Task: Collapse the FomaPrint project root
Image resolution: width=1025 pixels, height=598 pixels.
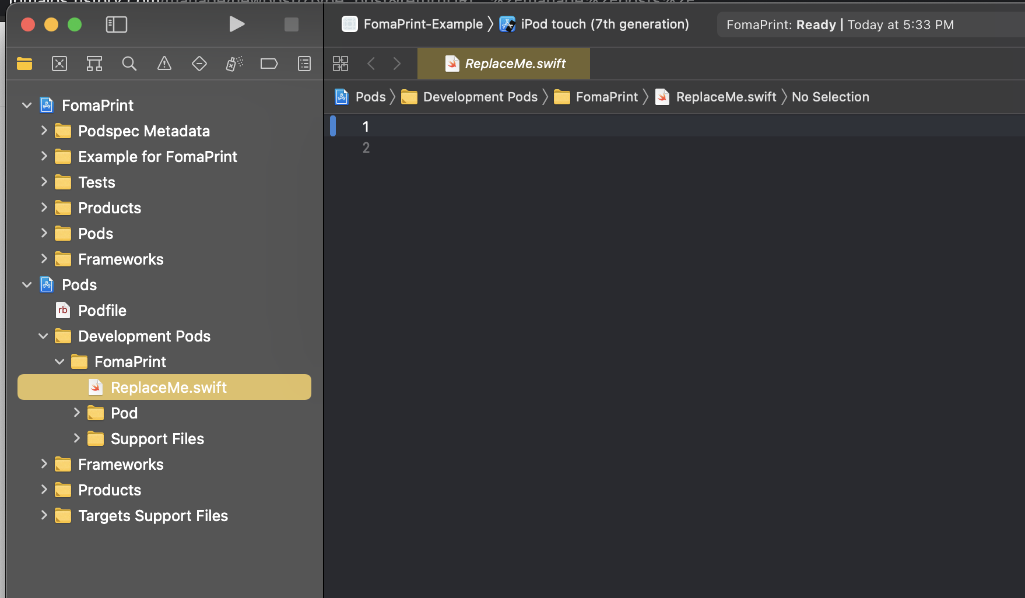Action: click(x=27, y=105)
